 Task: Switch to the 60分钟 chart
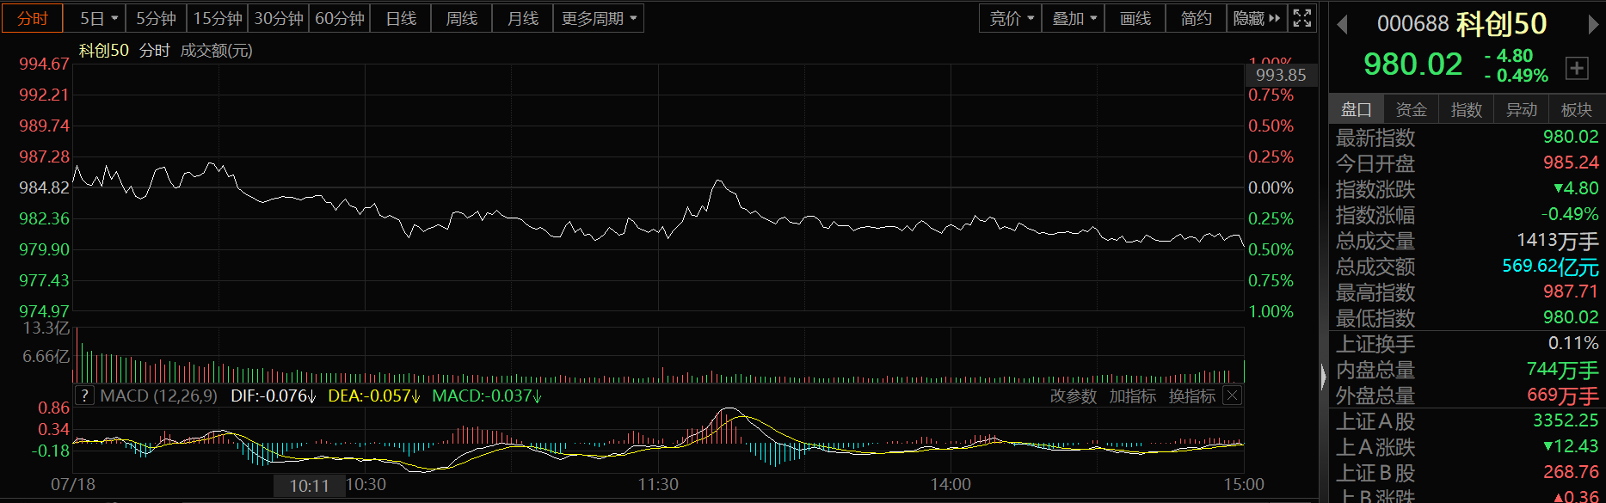339,18
